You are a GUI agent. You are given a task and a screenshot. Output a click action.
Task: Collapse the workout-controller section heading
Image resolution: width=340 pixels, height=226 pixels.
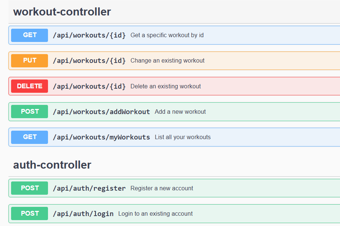[x=62, y=12]
